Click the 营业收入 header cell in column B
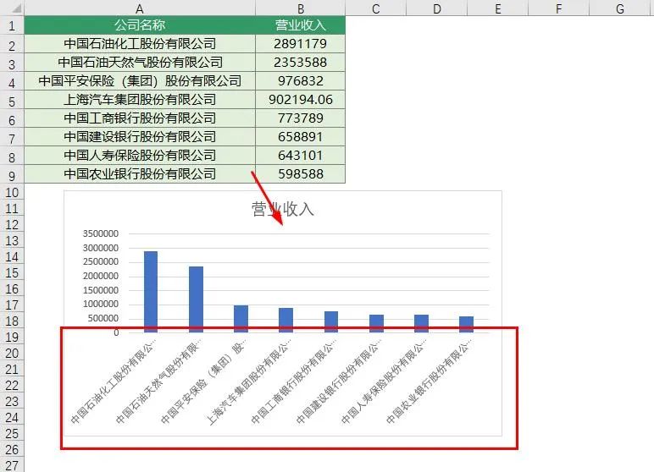Screen dimensions: 654x472 pyautogui.click(x=300, y=25)
